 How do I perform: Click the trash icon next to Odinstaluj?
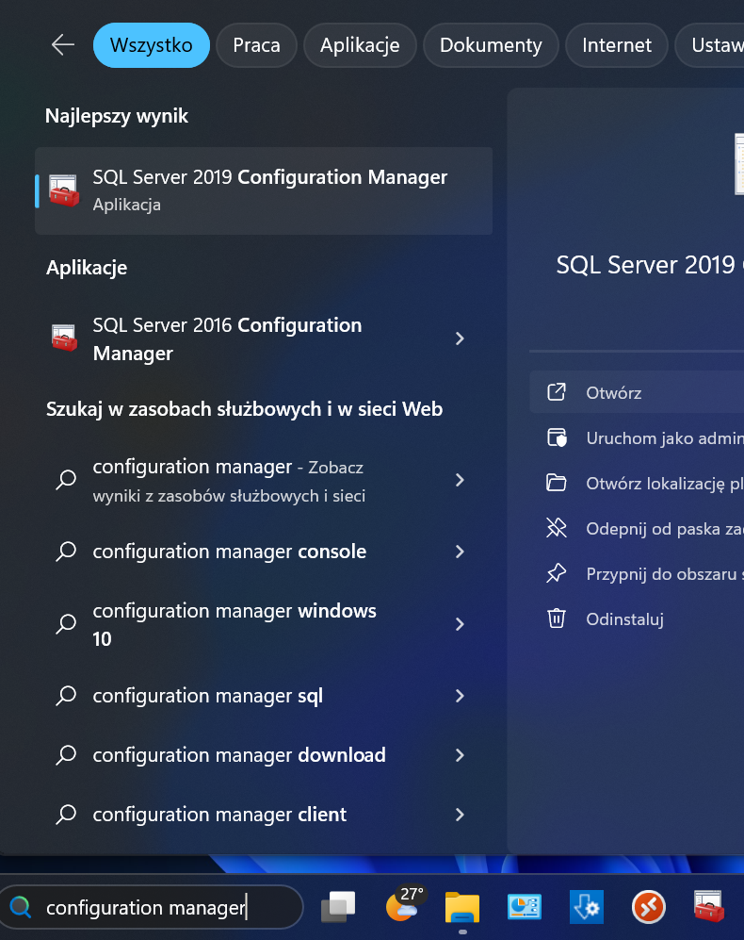tap(556, 618)
